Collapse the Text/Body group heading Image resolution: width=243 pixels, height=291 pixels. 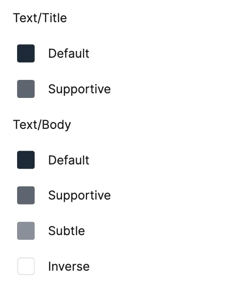coord(42,125)
